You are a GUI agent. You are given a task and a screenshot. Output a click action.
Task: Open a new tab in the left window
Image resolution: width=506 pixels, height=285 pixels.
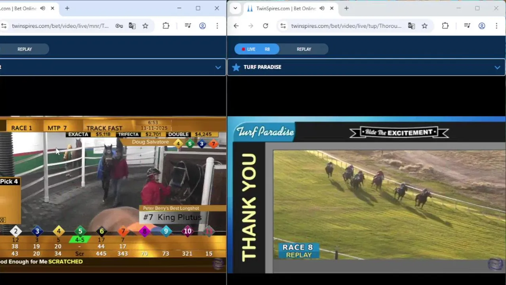click(x=67, y=8)
